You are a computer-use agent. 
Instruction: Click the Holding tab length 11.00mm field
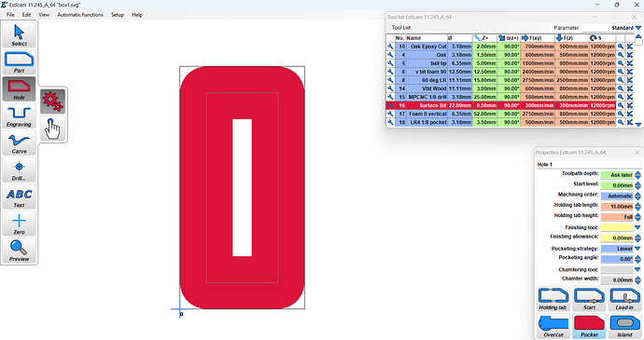[617, 206]
